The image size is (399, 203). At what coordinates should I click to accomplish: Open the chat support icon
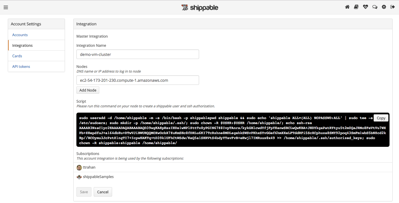click(x=375, y=7)
